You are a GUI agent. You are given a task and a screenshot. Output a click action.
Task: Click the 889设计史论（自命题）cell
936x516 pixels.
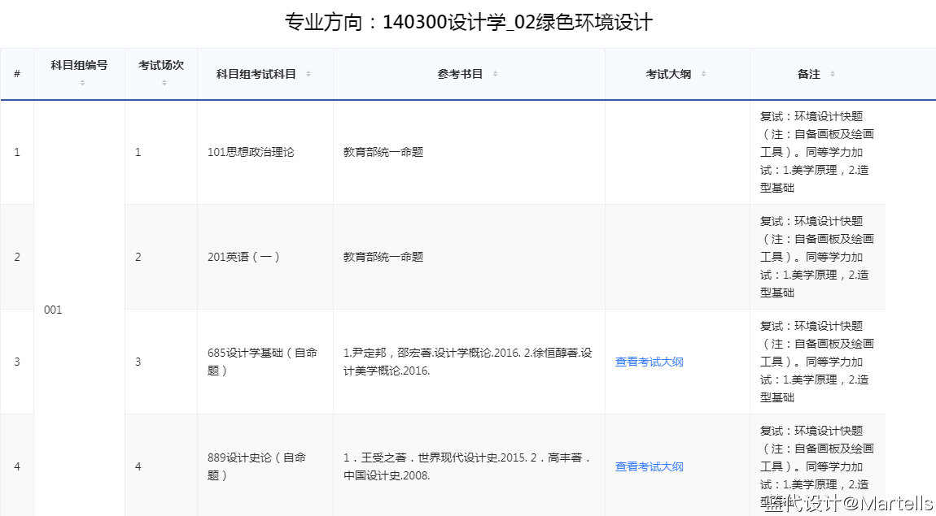tap(256, 466)
